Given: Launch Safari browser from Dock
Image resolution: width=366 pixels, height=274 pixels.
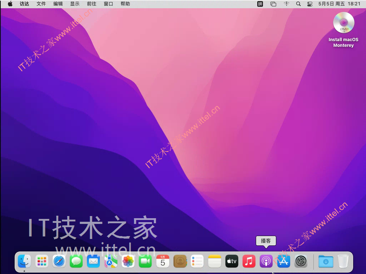Looking at the screenshot, I should [59, 261].
